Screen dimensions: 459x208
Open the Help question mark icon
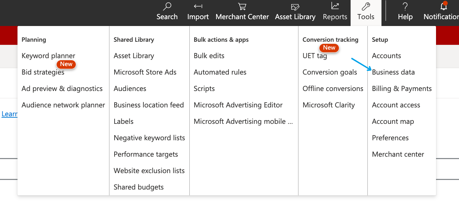405,6
